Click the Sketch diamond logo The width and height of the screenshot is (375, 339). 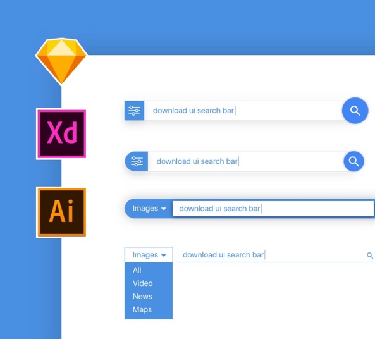[x=61, y=61]
